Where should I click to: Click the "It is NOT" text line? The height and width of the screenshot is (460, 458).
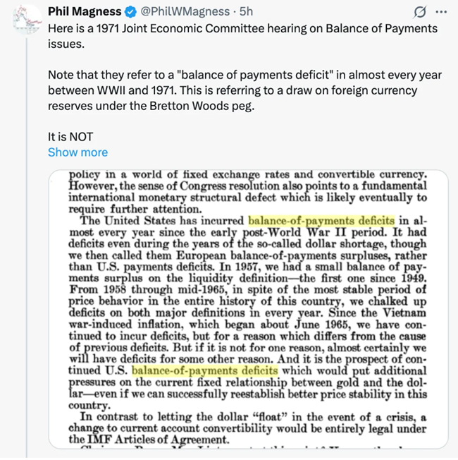(x=70, y=137)
